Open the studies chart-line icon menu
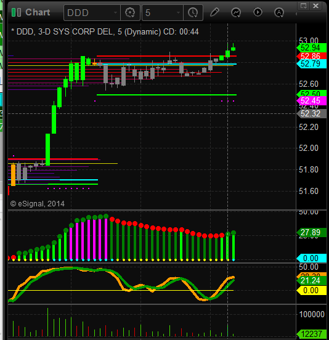329x340 pixels. [x=236, y=12]
